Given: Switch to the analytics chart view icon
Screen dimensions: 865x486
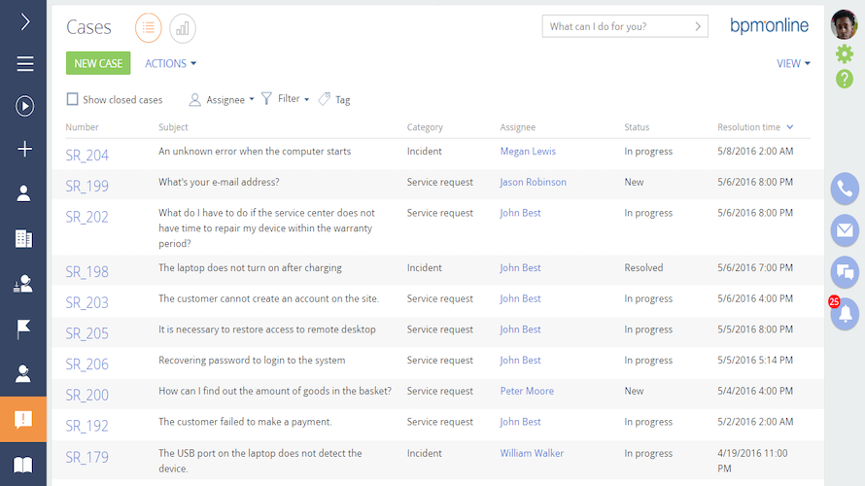Looking at the screenshot, I should point(183,28).
